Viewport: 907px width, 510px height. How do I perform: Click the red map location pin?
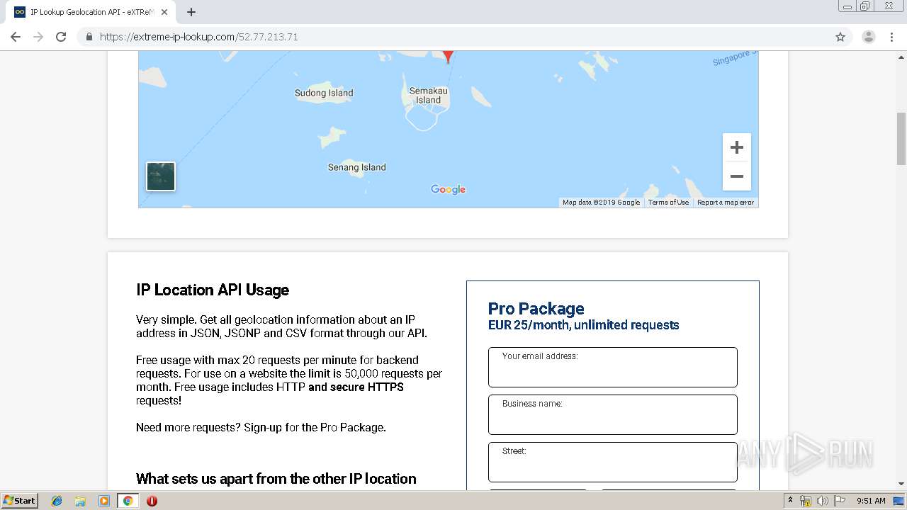coord(448,57)
